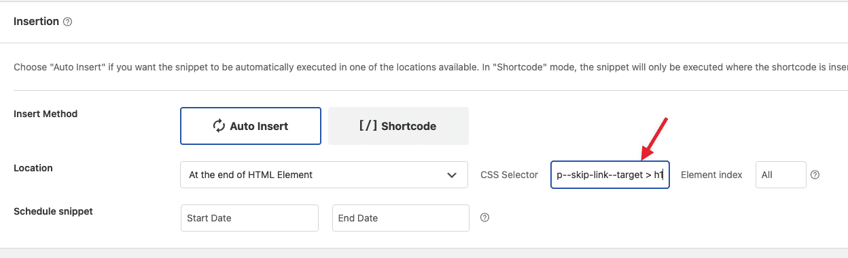Screen dimensions: 848x258
Task: Click the Element index label text
Action: (x=711, y=175)
